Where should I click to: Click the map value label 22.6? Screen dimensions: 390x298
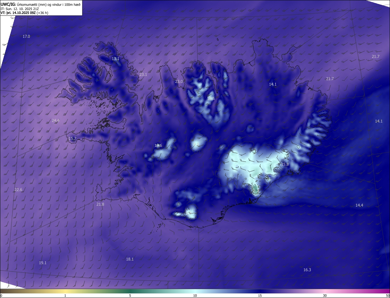pos(18,190)
